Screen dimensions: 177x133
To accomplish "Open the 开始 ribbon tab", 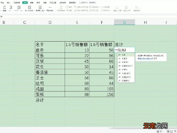I will pos(2,3).
